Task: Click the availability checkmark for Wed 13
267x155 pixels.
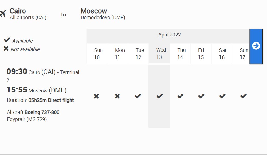Action: 159,96
